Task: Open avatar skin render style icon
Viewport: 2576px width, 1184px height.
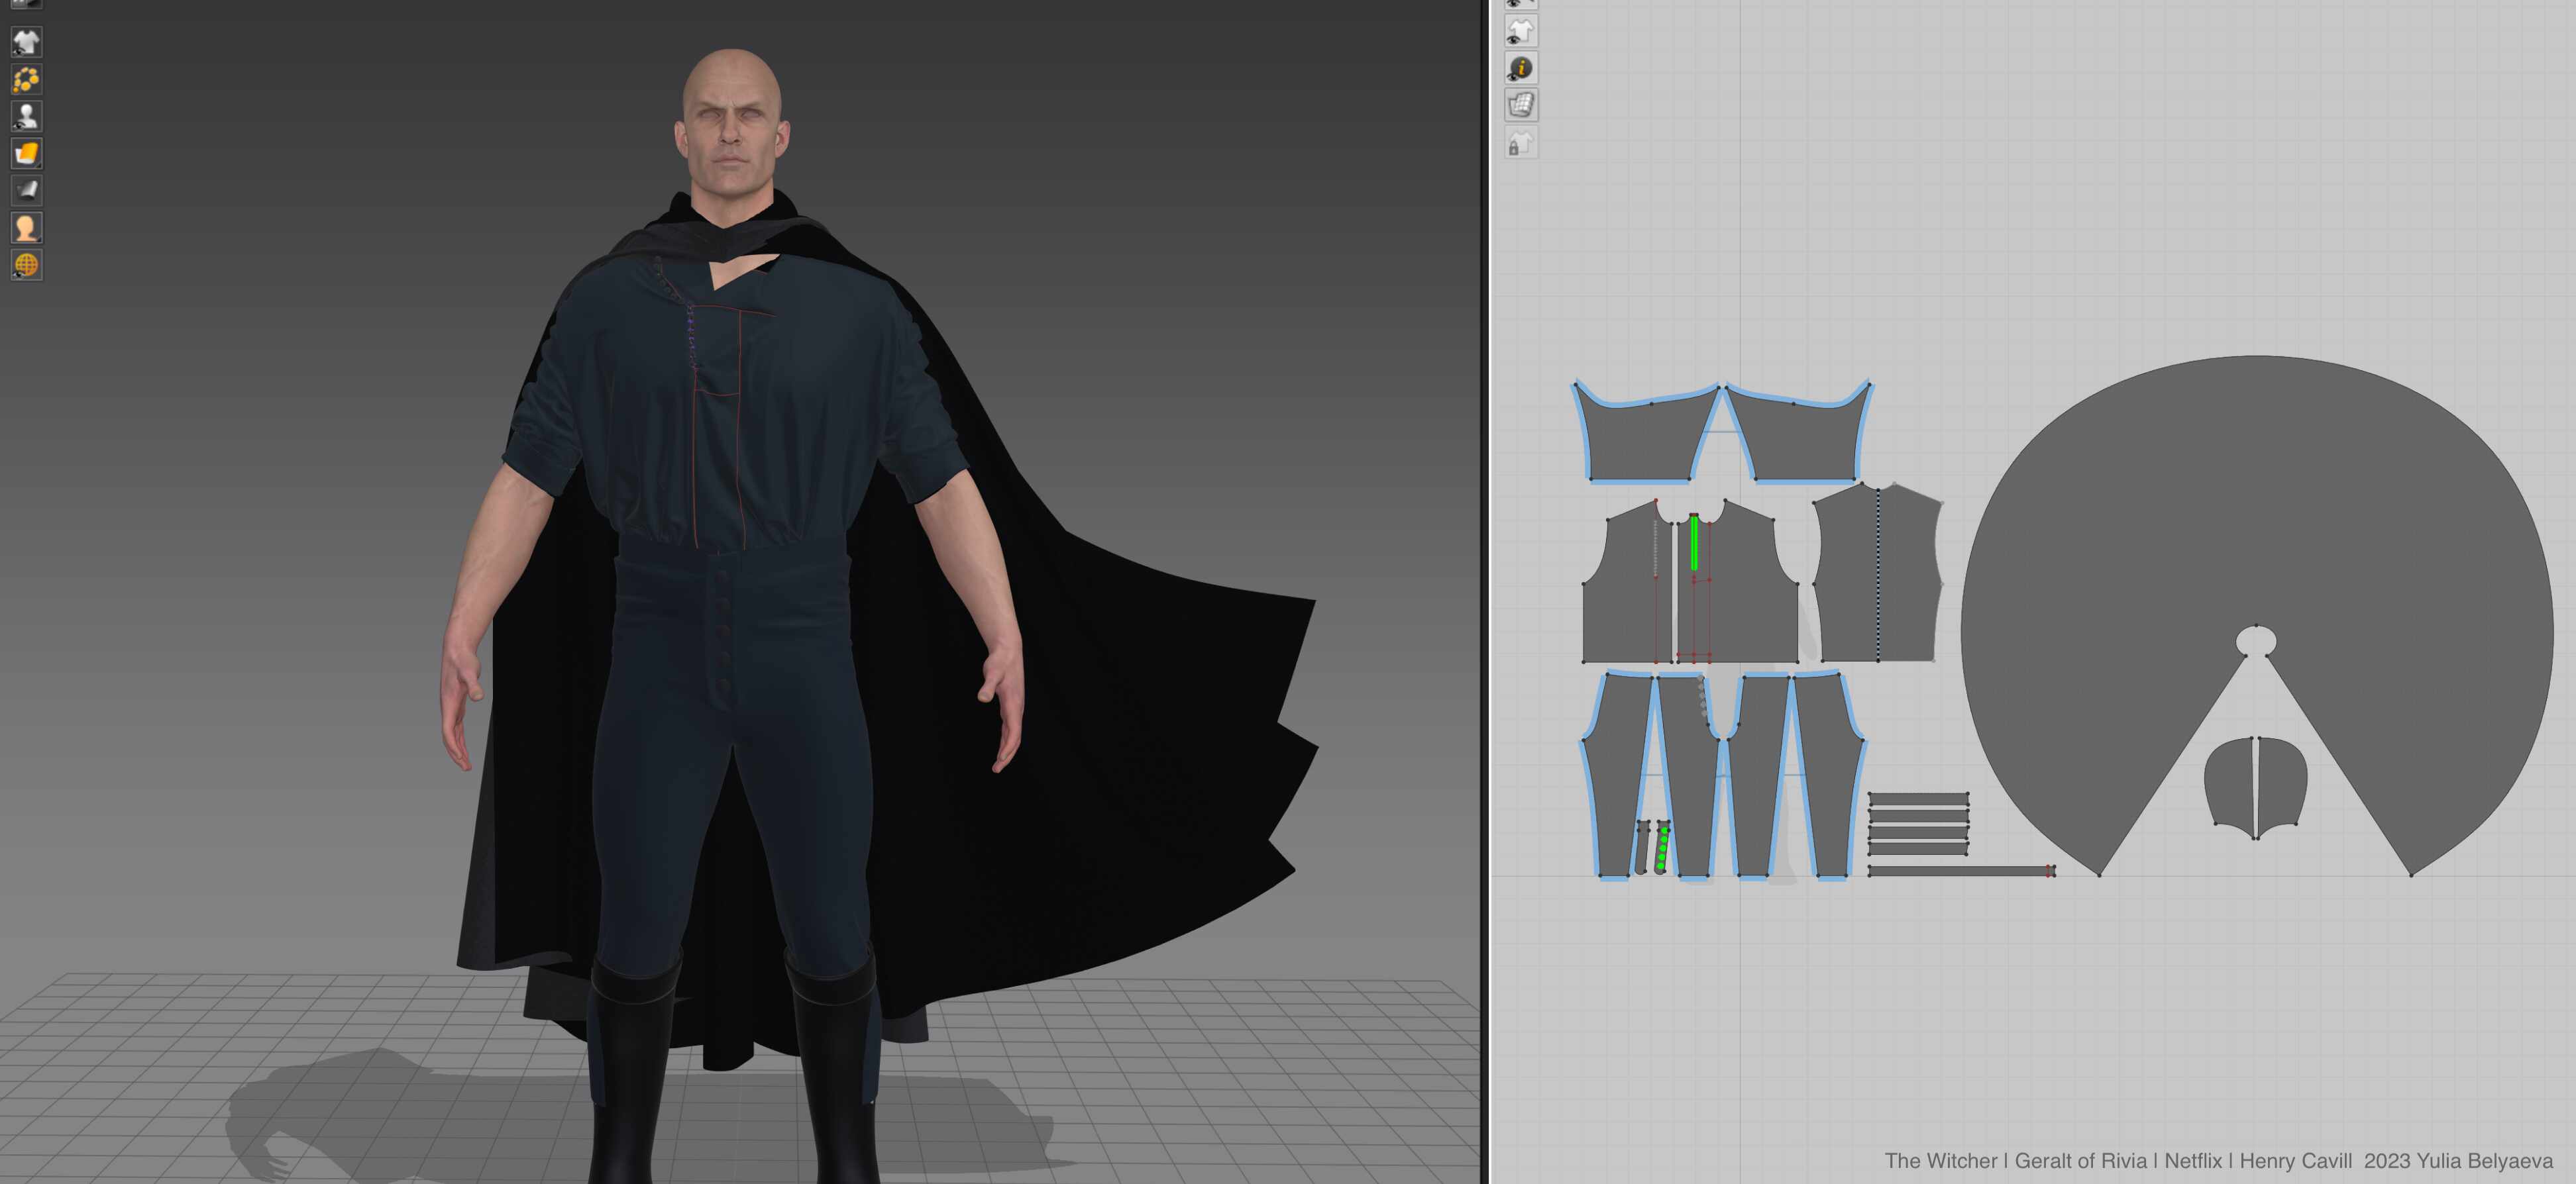Action: 26,228
